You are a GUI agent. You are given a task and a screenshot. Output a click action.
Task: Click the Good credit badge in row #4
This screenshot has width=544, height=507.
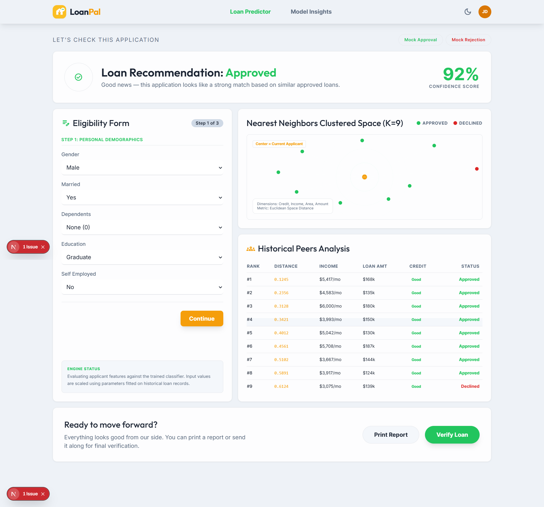[x=416, y=320]
